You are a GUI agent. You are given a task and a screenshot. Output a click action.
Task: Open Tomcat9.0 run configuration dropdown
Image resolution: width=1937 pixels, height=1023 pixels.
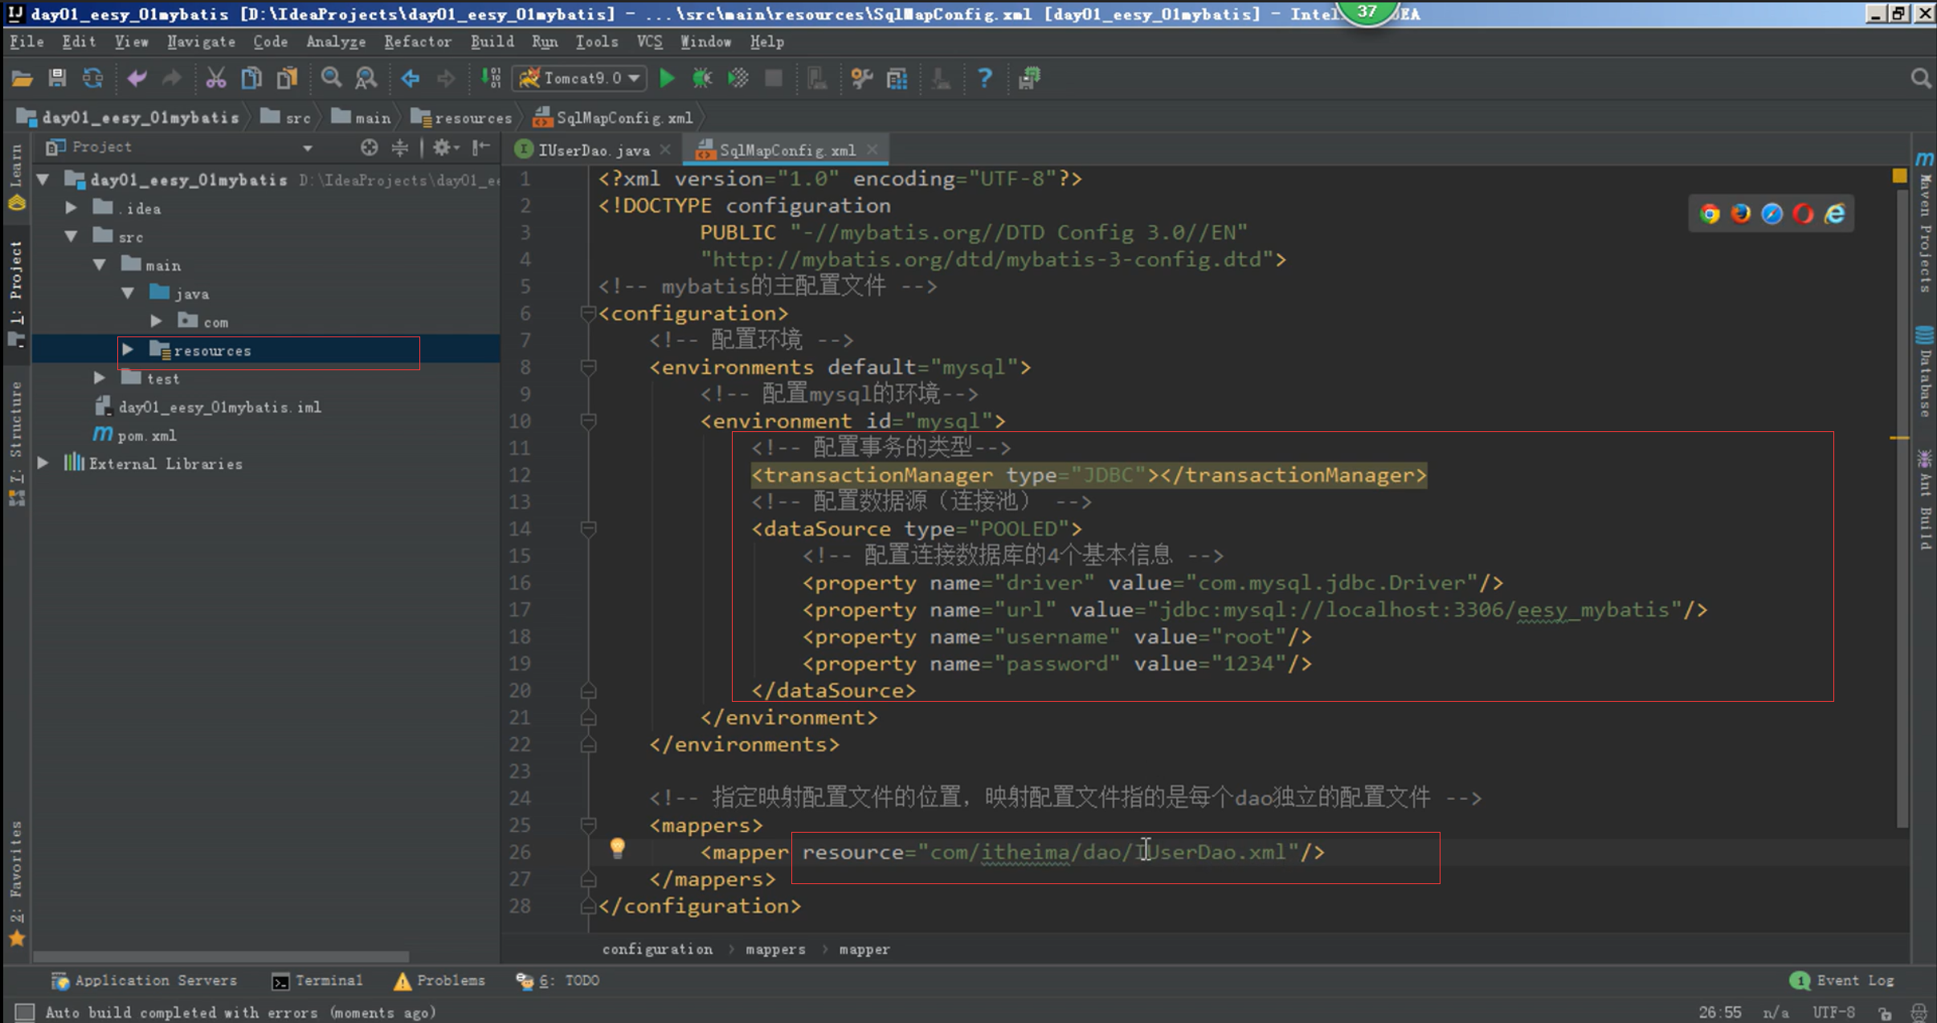pos(581,78)
